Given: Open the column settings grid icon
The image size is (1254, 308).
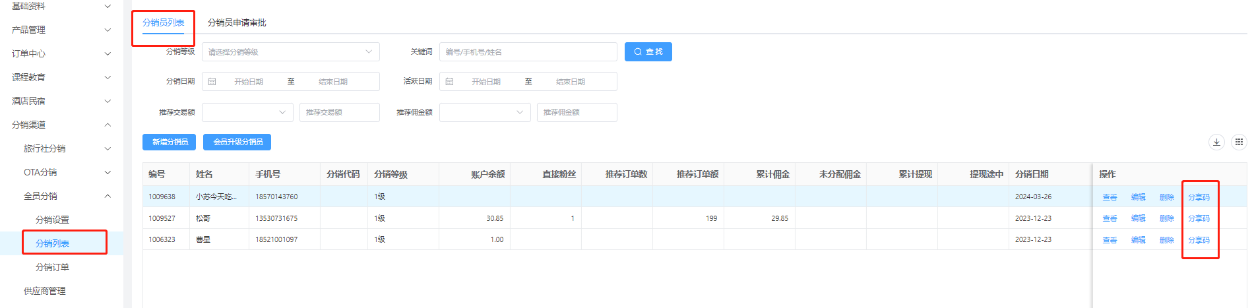Looking at the screenshot, I should coord(1239,142).
